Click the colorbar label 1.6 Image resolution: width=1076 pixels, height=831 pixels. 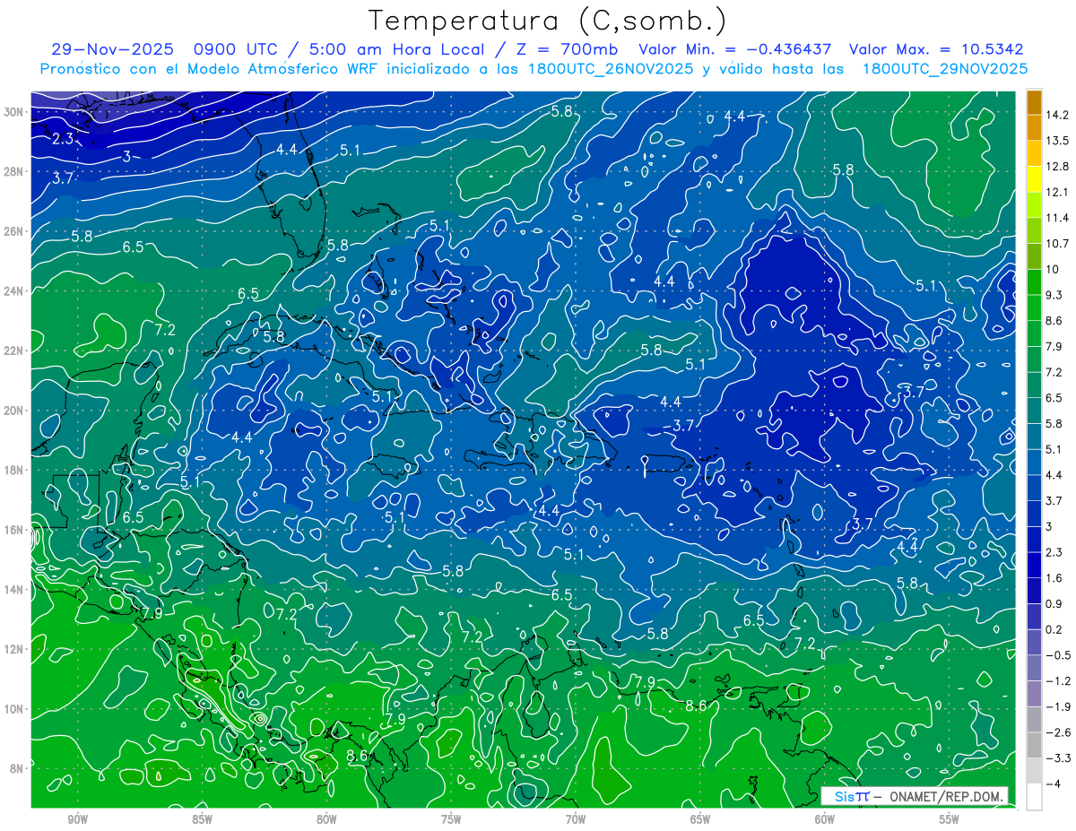[x=1054, y=578]
